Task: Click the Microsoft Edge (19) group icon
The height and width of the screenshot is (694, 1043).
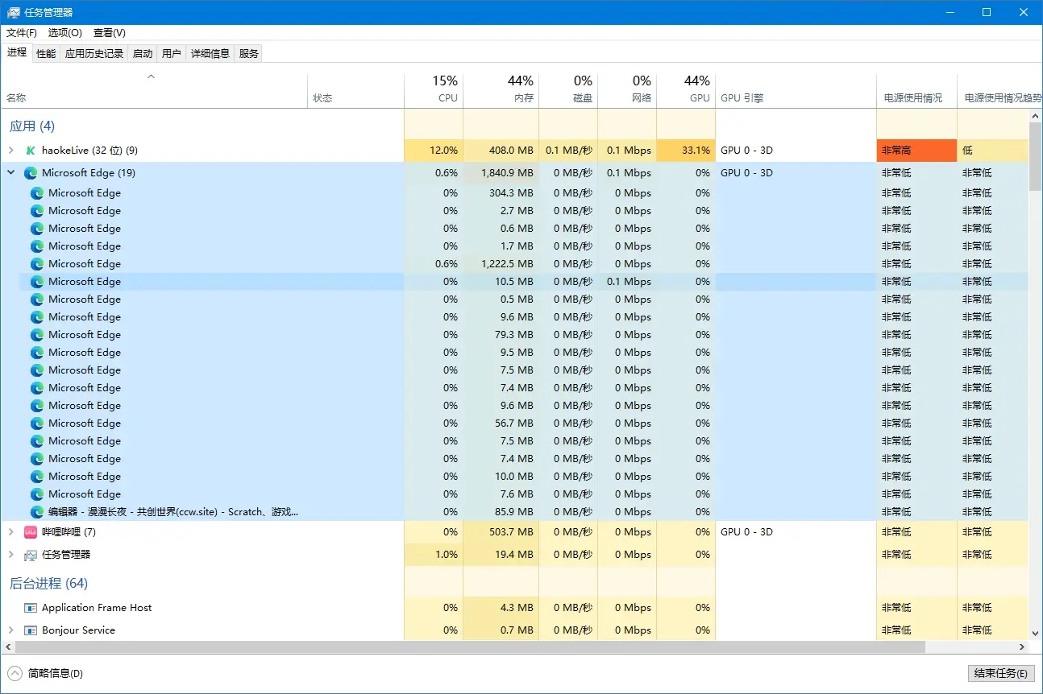Action: [x=31, y=173]
